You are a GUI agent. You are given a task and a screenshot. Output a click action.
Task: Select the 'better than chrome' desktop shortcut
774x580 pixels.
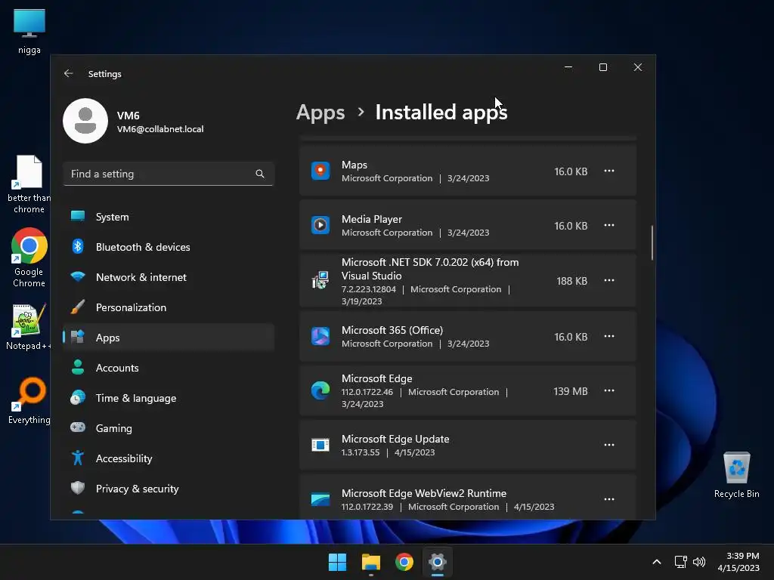29,184
